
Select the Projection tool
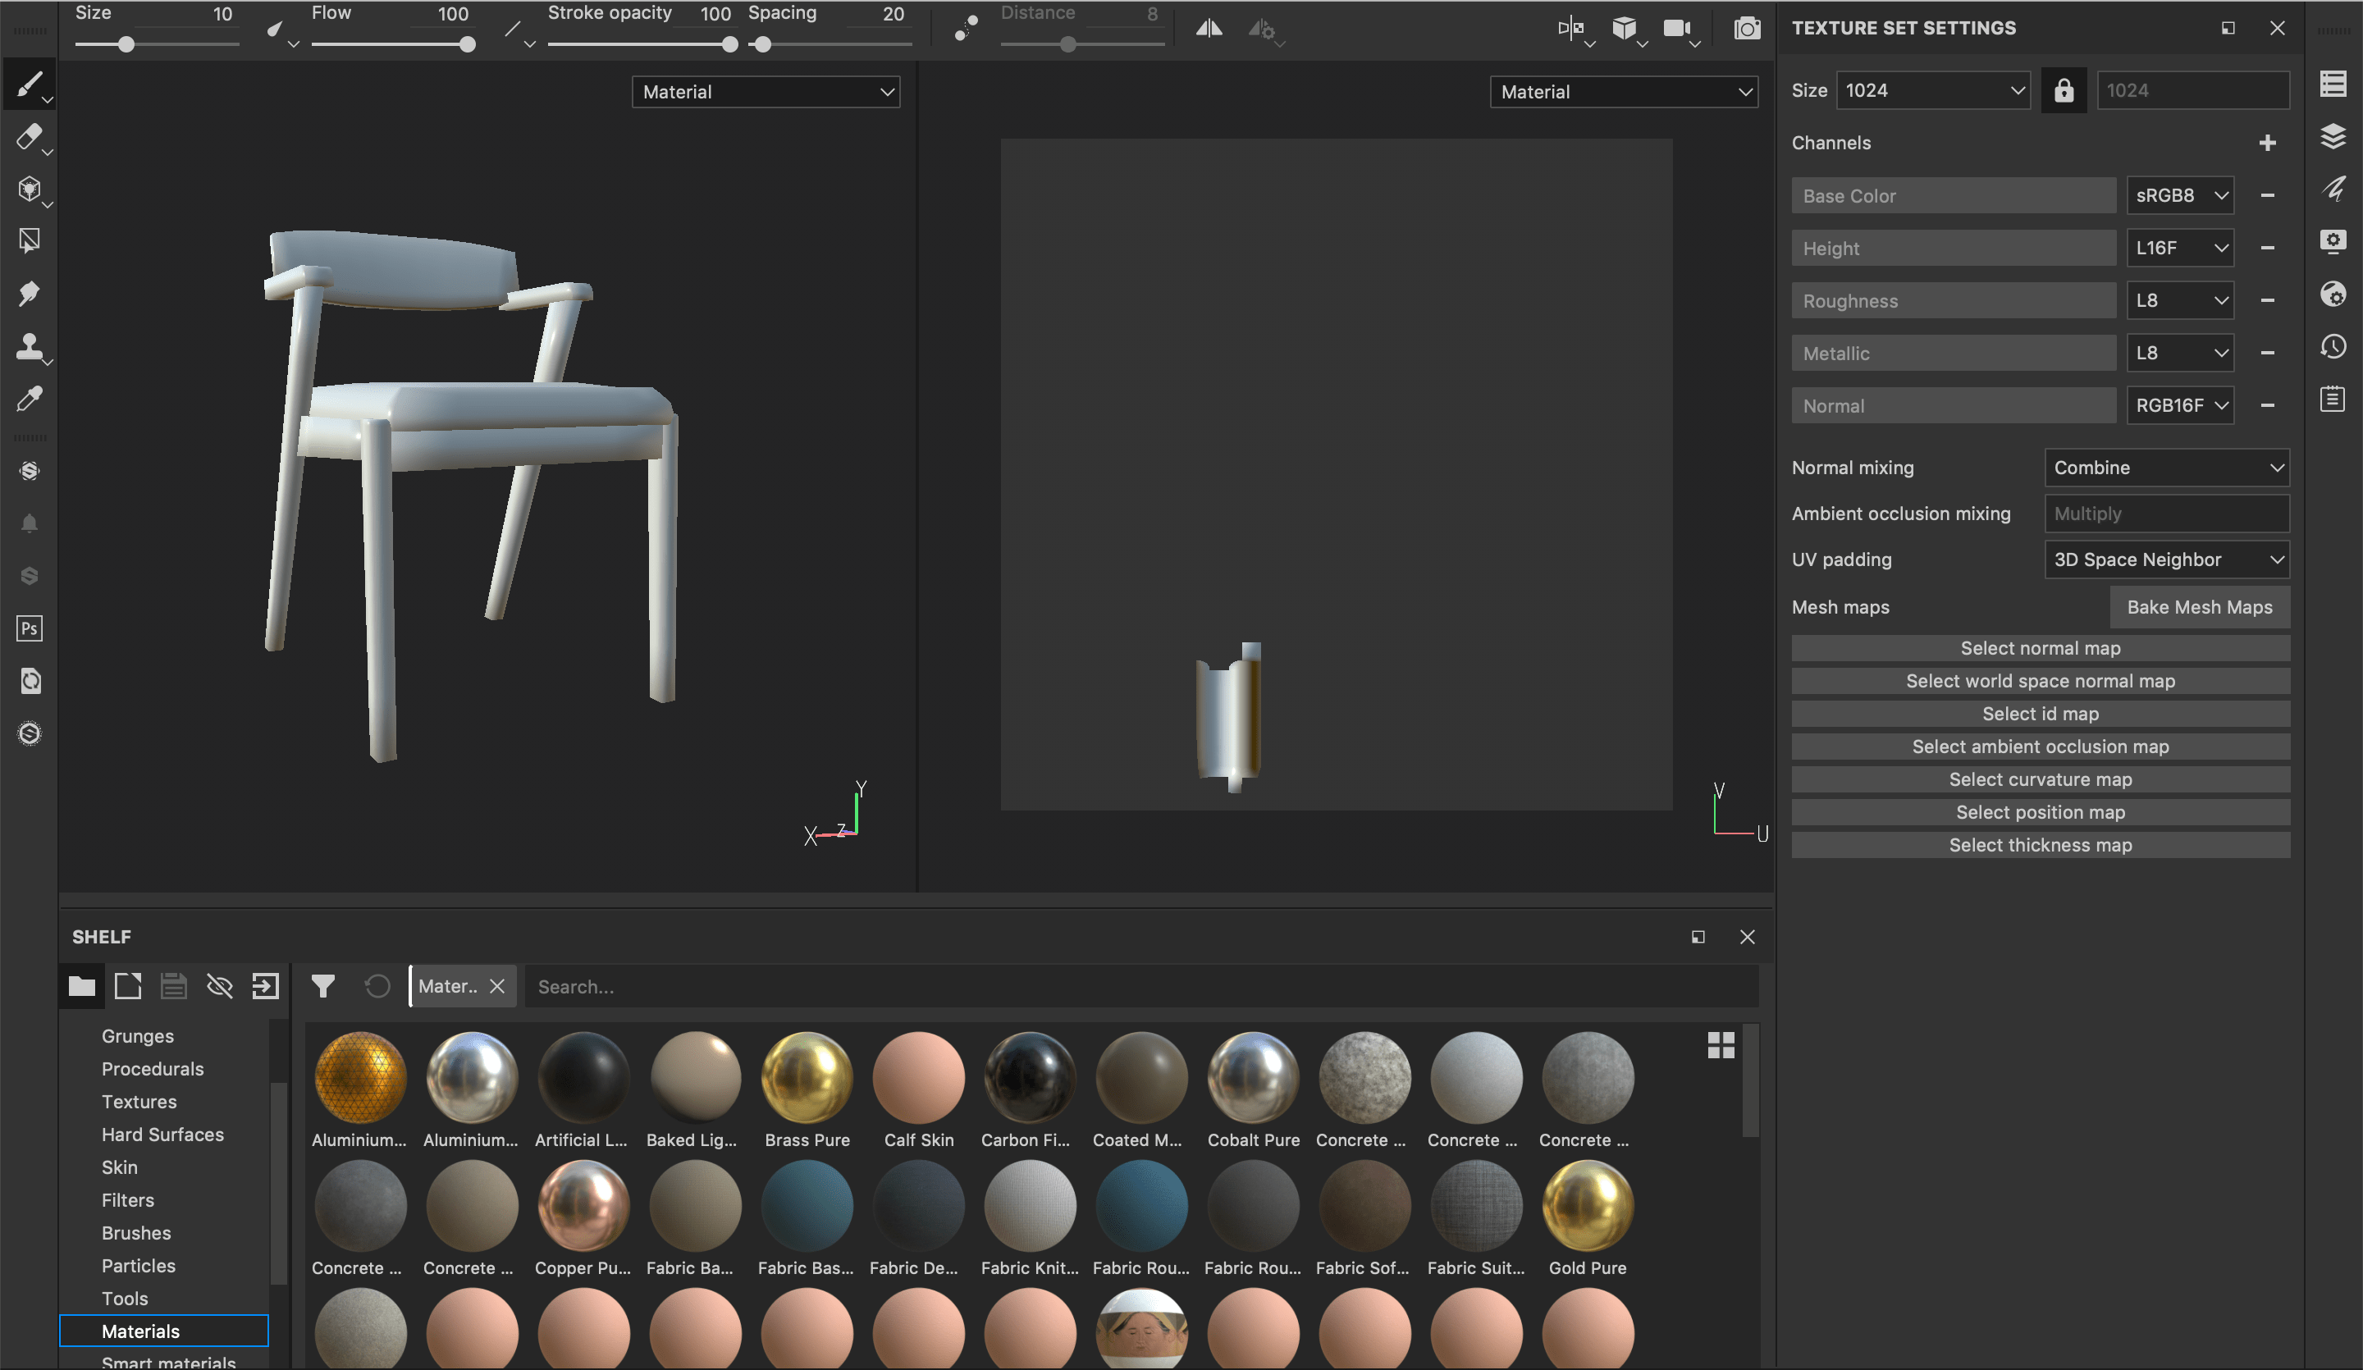30,190
